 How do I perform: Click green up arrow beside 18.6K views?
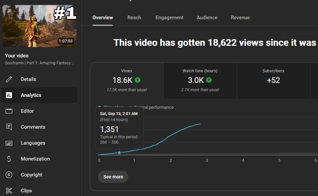coord(138,80)
